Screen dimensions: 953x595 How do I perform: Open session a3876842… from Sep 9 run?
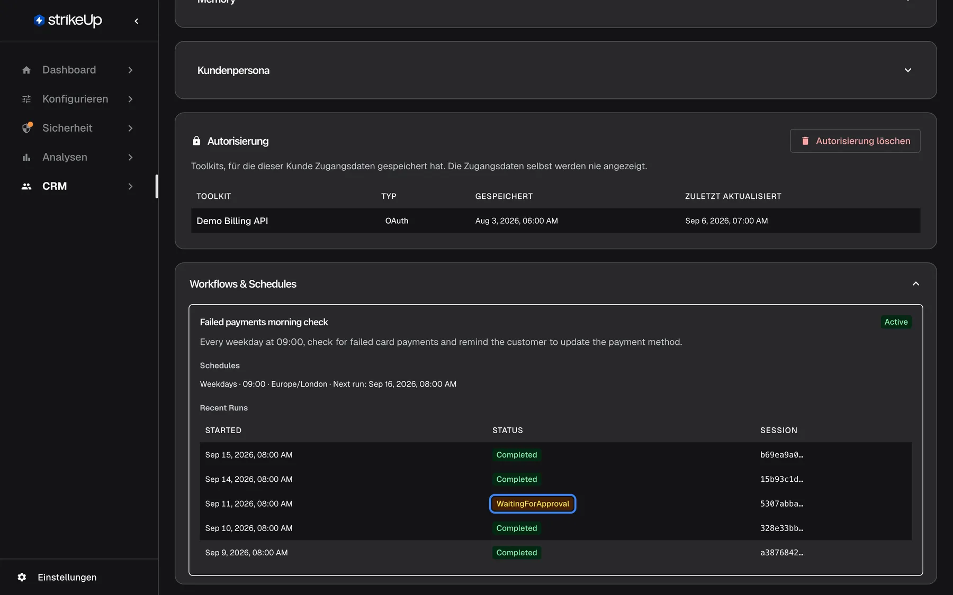781,553
